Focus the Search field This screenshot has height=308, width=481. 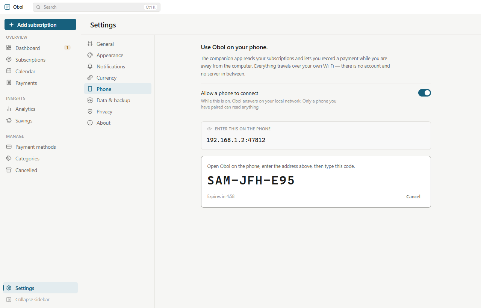coord(97,7)
